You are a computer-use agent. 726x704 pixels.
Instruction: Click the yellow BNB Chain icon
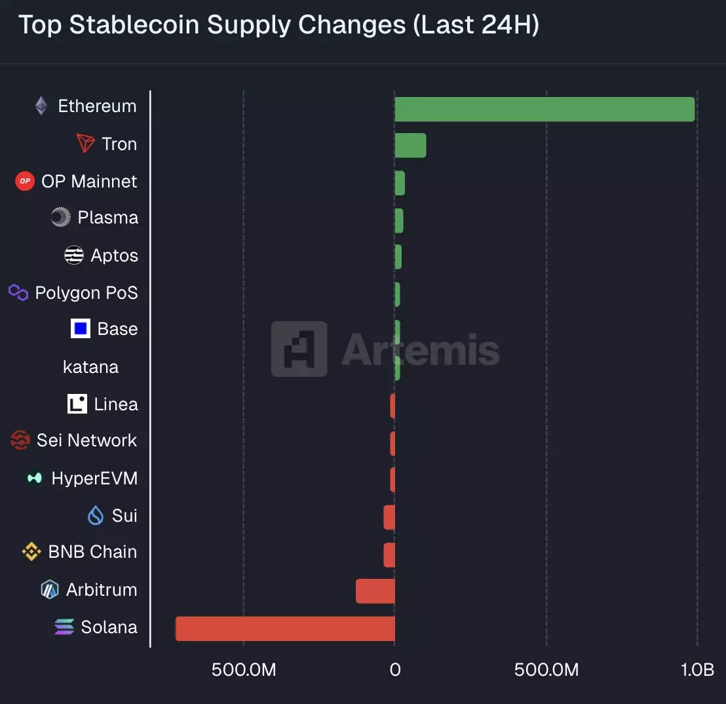pyautogui.click(x=31, y=552)
